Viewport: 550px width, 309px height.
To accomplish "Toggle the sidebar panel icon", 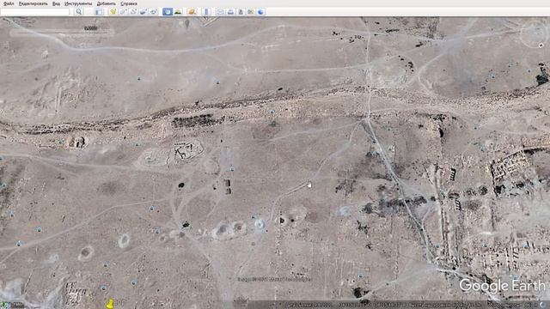I will pos(100,12).
